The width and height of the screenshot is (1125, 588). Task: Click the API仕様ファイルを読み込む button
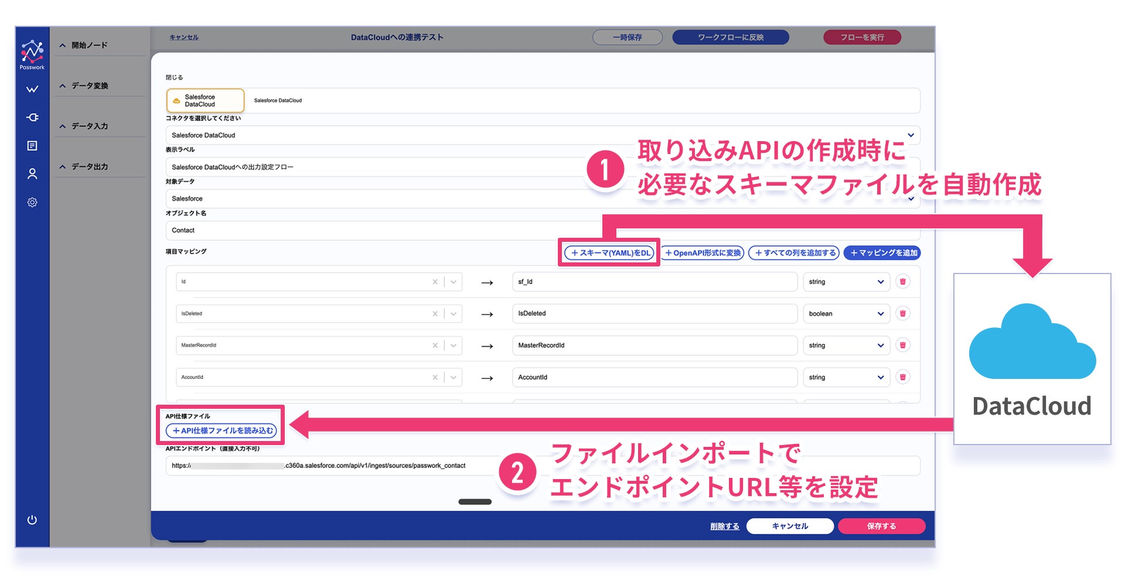click(x=221, y=430)
